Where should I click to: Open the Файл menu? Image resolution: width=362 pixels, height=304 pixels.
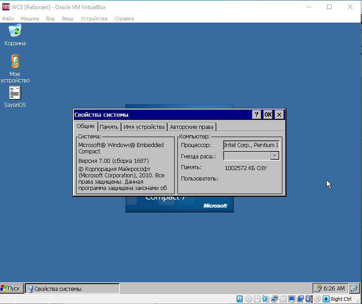(8, 19)
